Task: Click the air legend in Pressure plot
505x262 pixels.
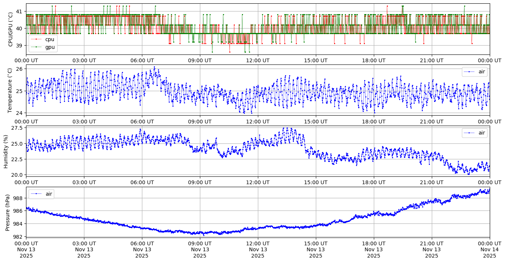Action: tap(41, 194)
